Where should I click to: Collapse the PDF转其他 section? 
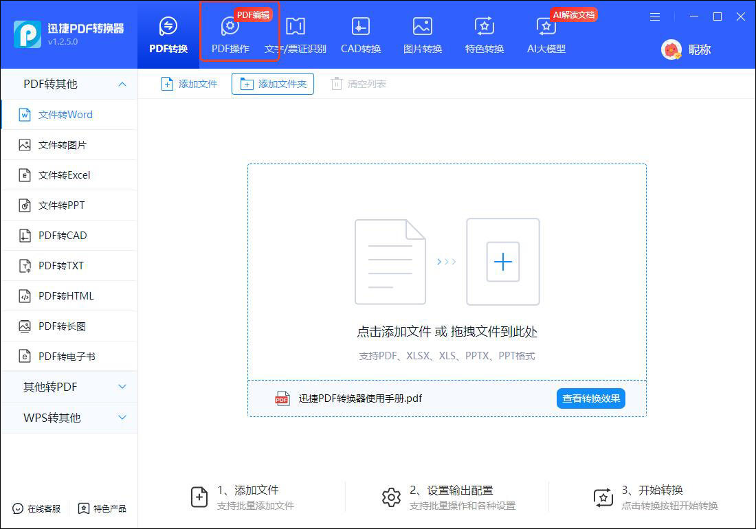(122, 85)
